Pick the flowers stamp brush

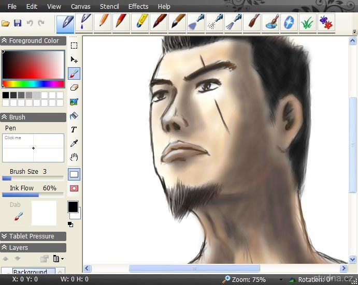coord(325,22)
